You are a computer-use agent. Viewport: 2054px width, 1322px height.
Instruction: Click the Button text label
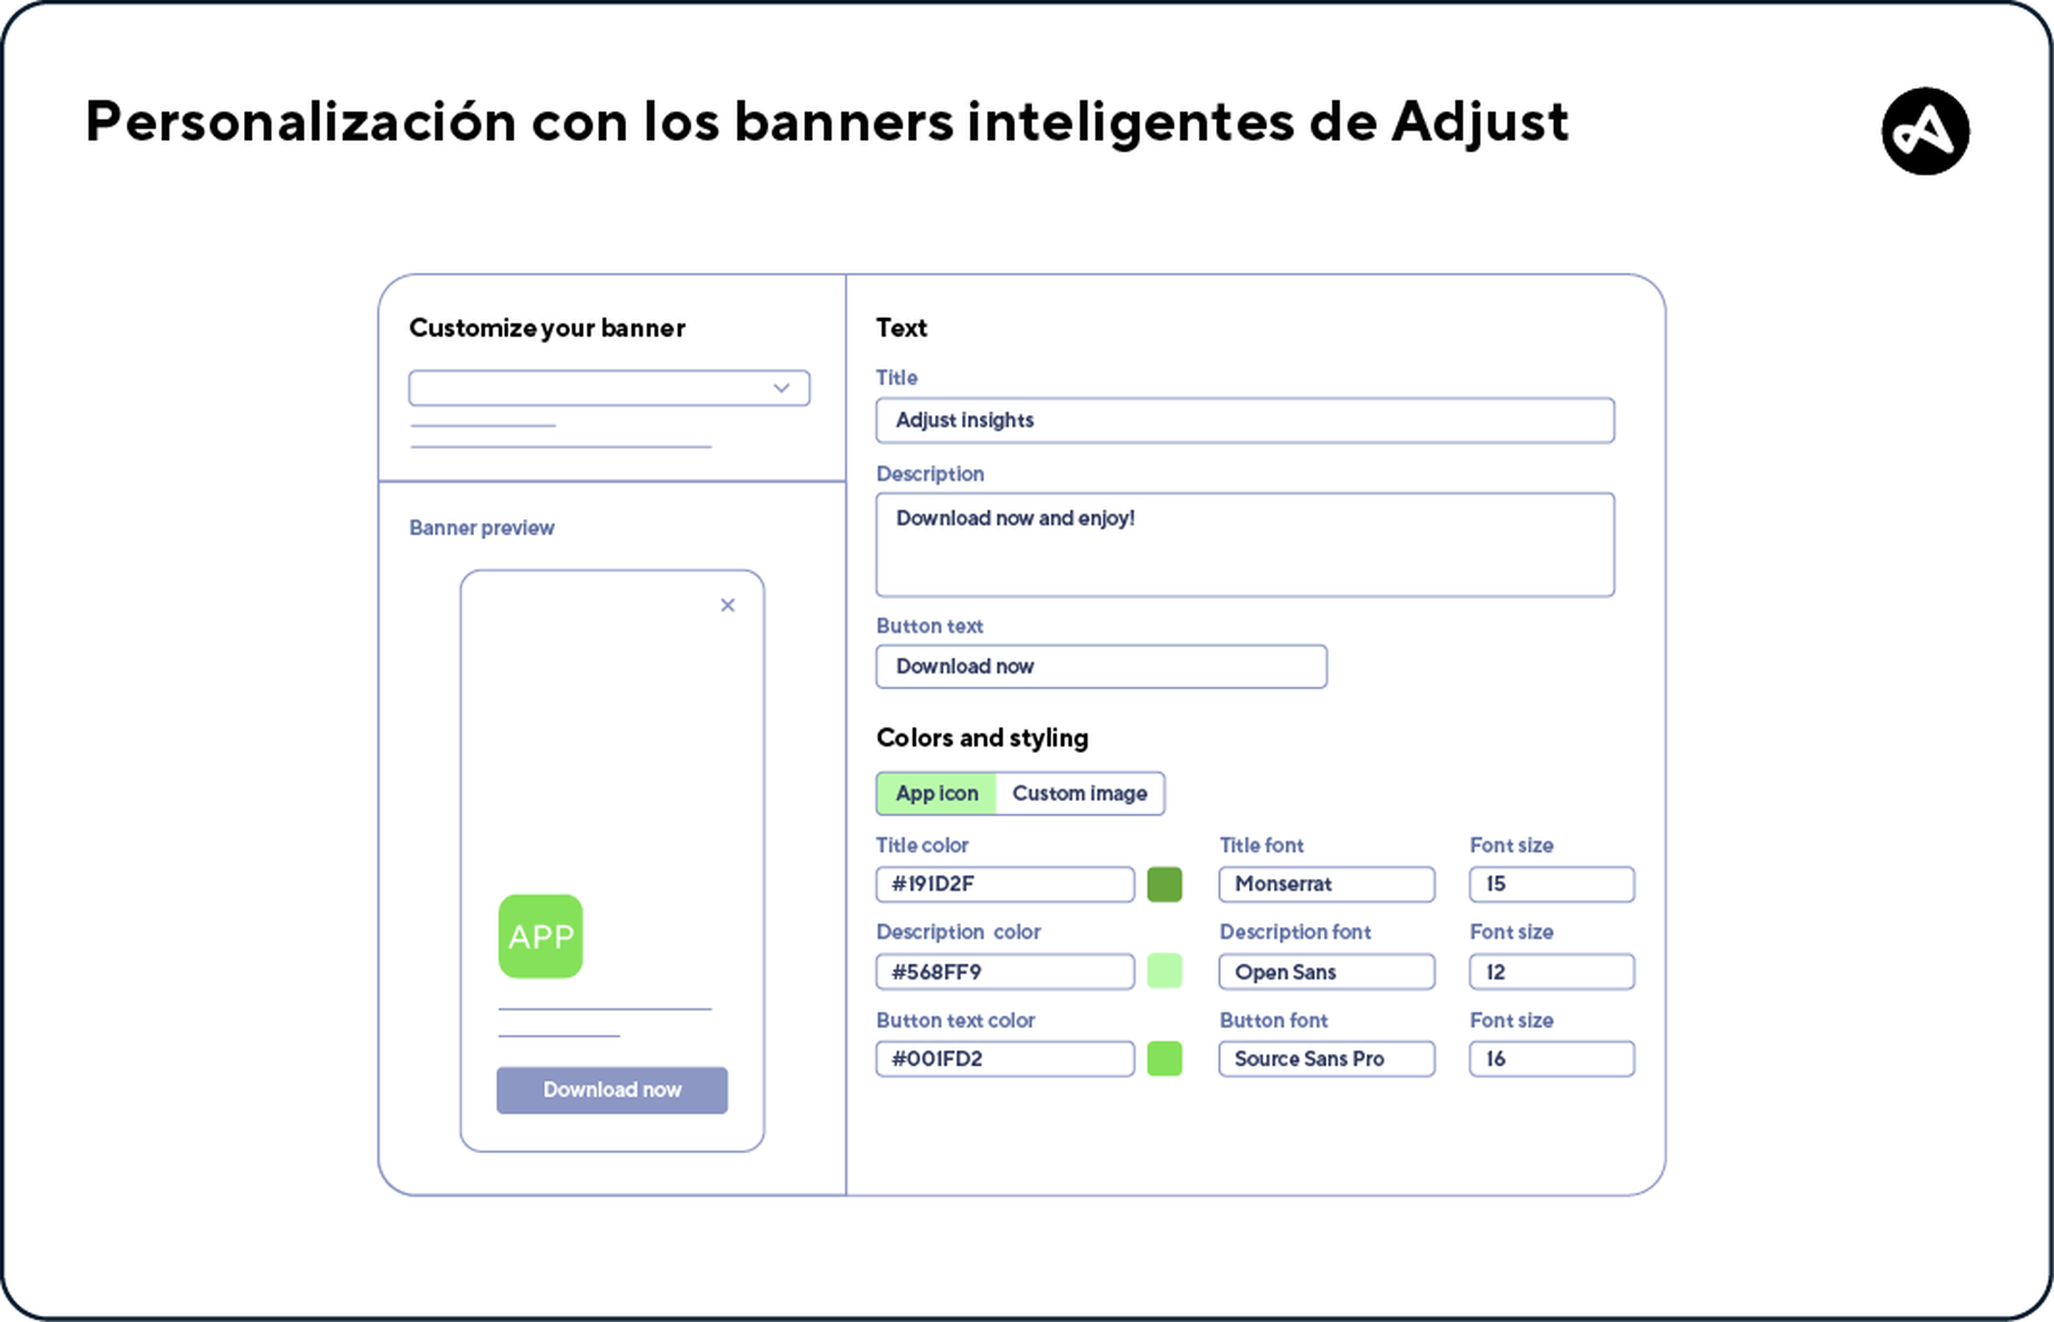(929, 626)
